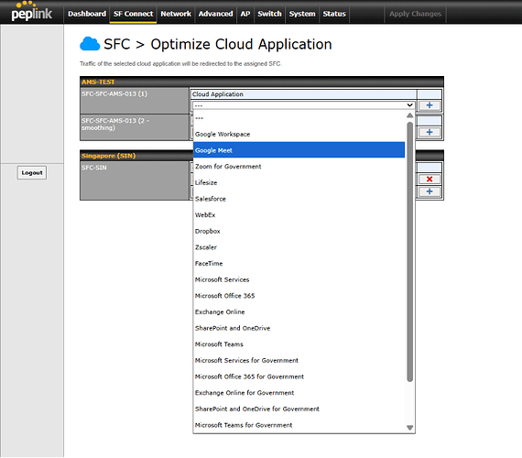522x458 pixels.
Task: Select Dropbox option
Action: [299, 231]
